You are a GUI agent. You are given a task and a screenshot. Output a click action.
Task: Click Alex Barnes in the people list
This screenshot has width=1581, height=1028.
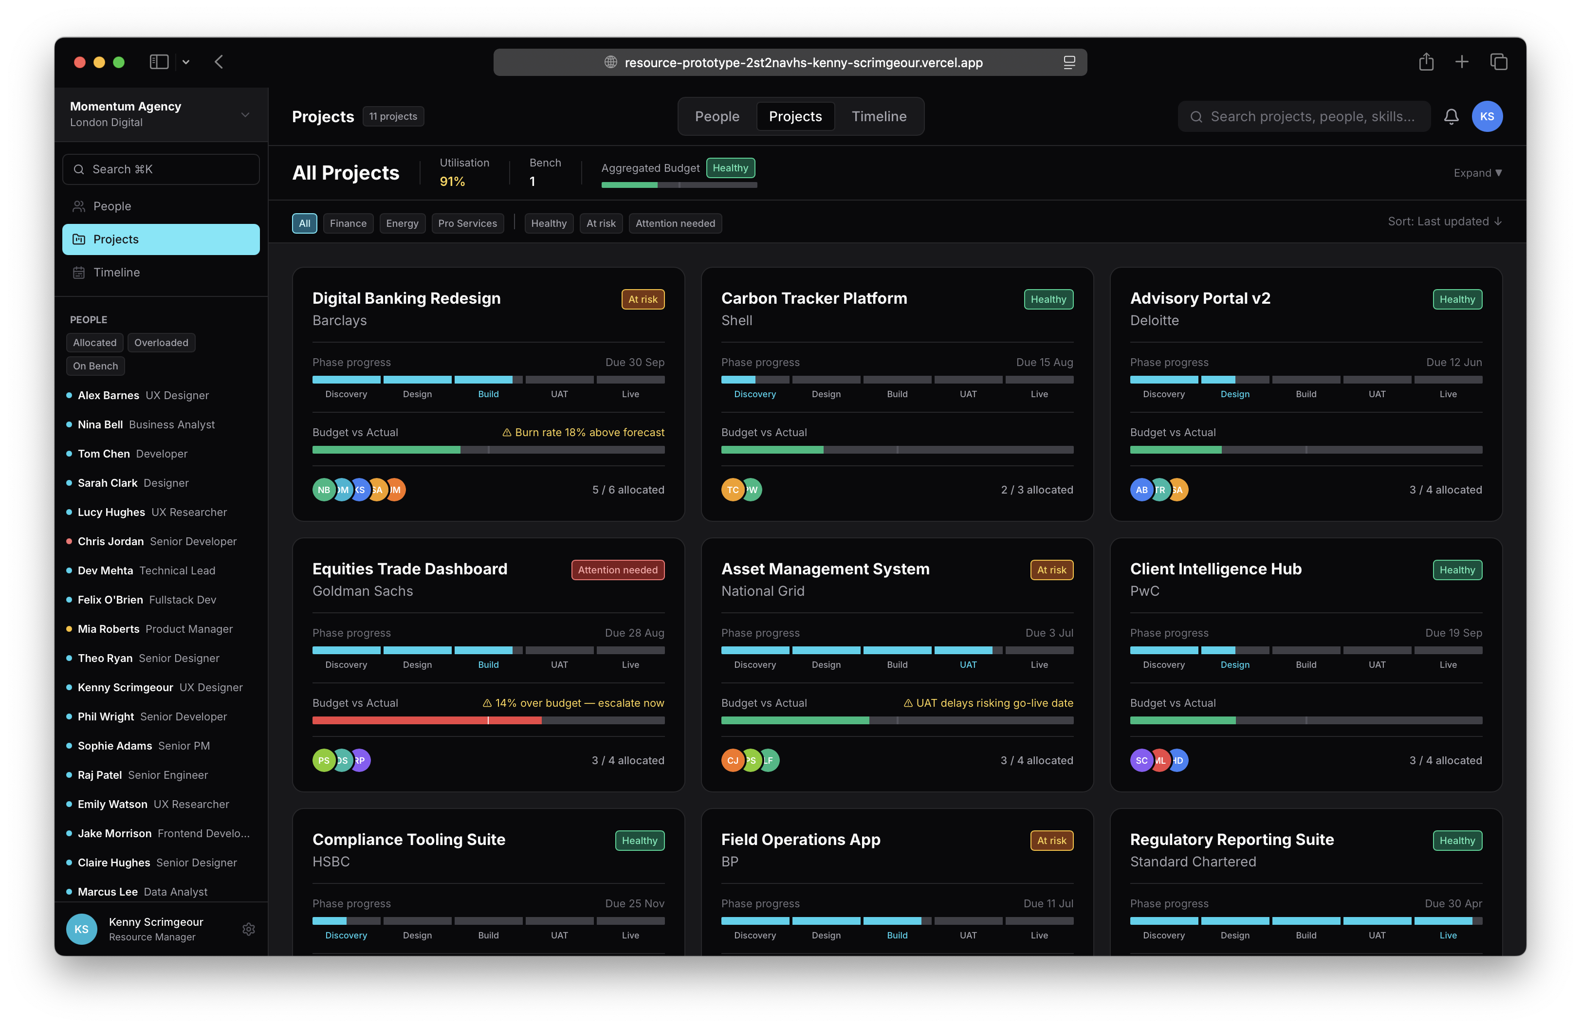[108, 395]
